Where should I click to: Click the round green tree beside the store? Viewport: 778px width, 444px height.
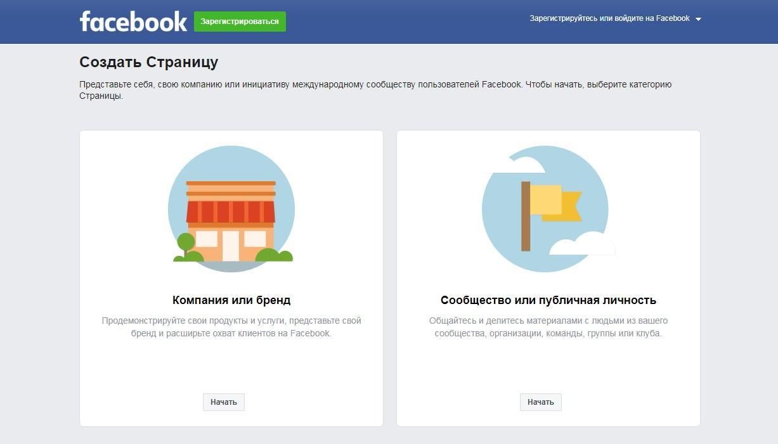186,241
